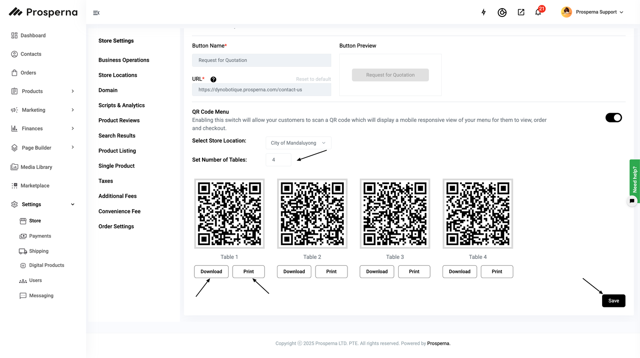Open the Select Store Location dropdown
The height and width of the screenshot is (358, 640).
pos(298,143)
